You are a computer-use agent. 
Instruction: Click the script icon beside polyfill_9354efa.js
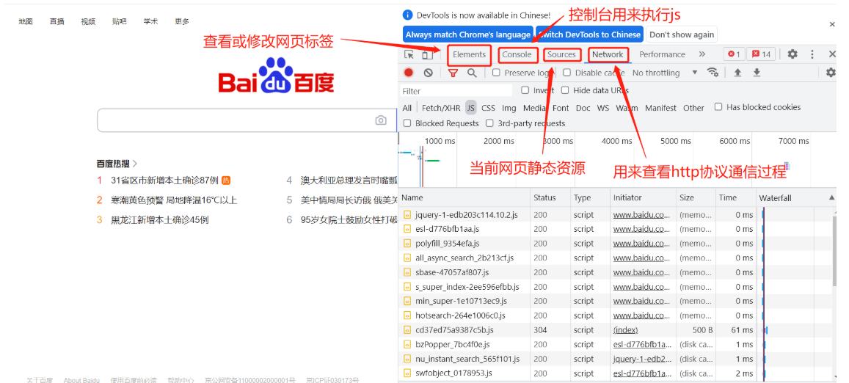(x=407, y=244)
